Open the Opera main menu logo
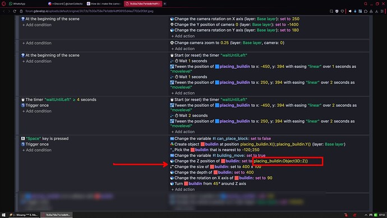 click(4, 4)
